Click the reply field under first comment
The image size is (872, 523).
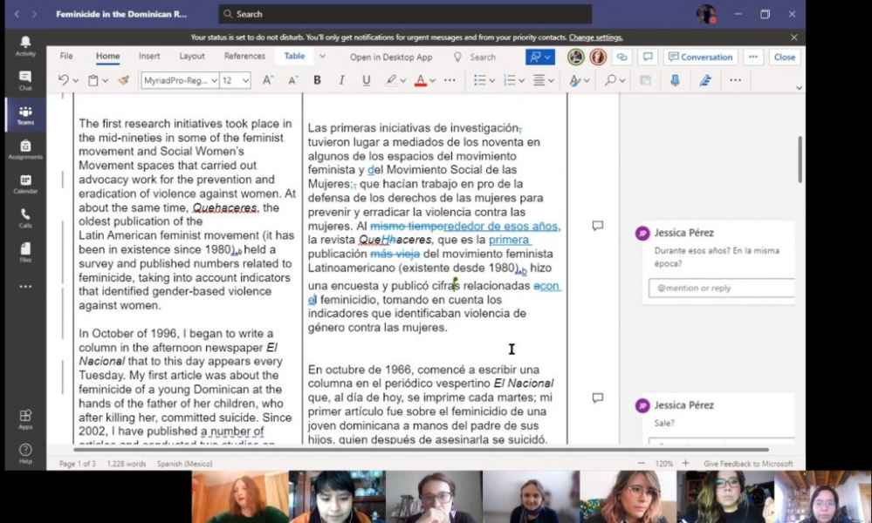click(721, 288)
